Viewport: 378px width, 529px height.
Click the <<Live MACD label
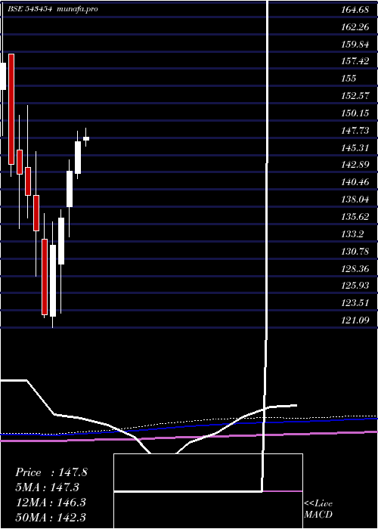318,509
